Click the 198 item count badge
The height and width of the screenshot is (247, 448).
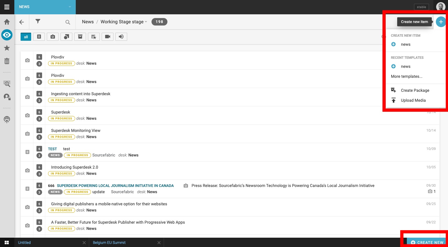pos(159,22)
